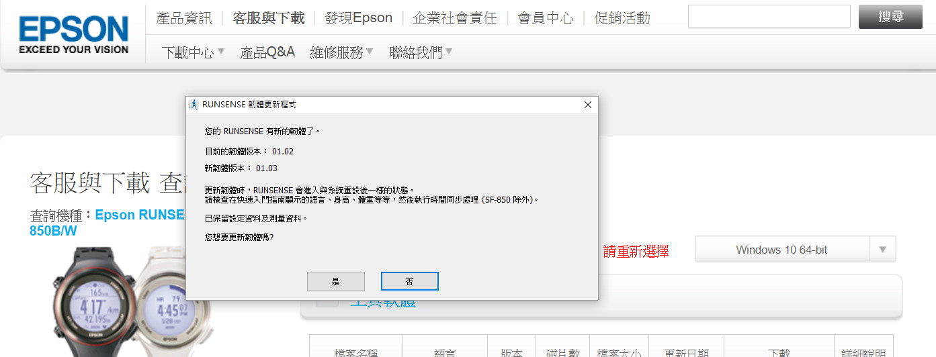This screenshot has width=936, height=357.
Task: Expand the 聯絡我們 dropdown
Action: pyautogui.click(x=421, y=52)
